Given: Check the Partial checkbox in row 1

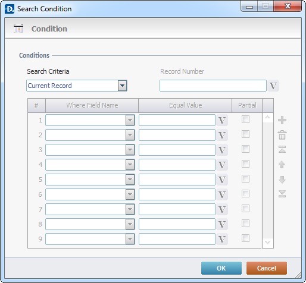Looking at the screenshot, I should (245, 120).
